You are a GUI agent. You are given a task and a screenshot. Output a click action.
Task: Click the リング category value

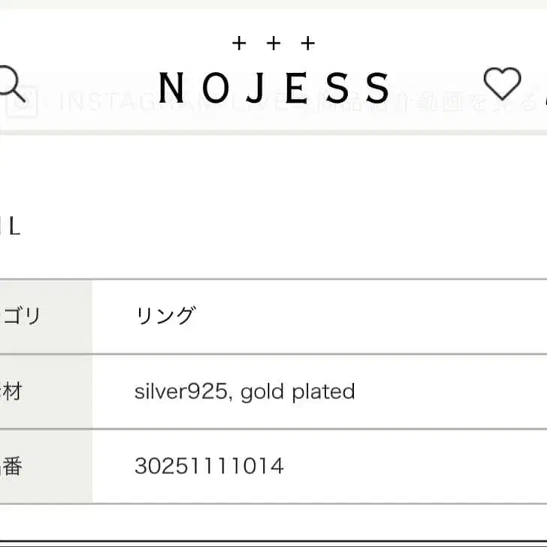point(165,316)
